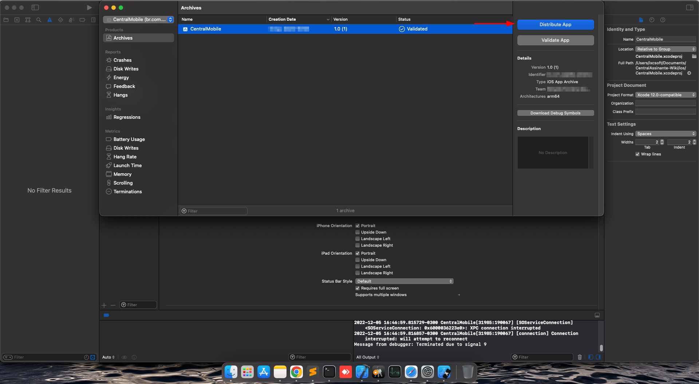Open Location Relative to Group dropdown

pos(666,49)
